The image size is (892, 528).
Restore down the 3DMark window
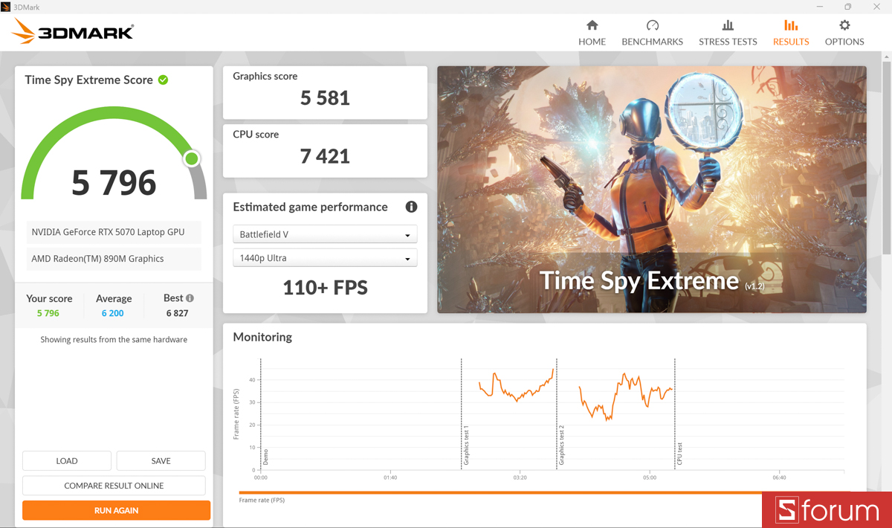pyautogui.click(x=847, y=7)
